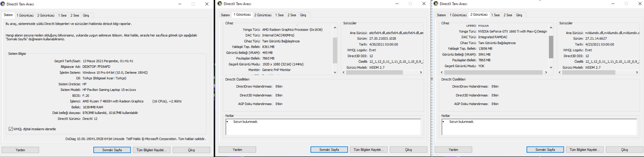The image size is (644, 157).
Task: Click DirectX icon in third window title bar
Action: point(436,3)
